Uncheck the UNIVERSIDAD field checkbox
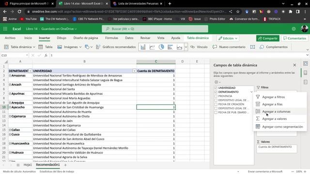This screenshot has width=310, height=174. 216,88
